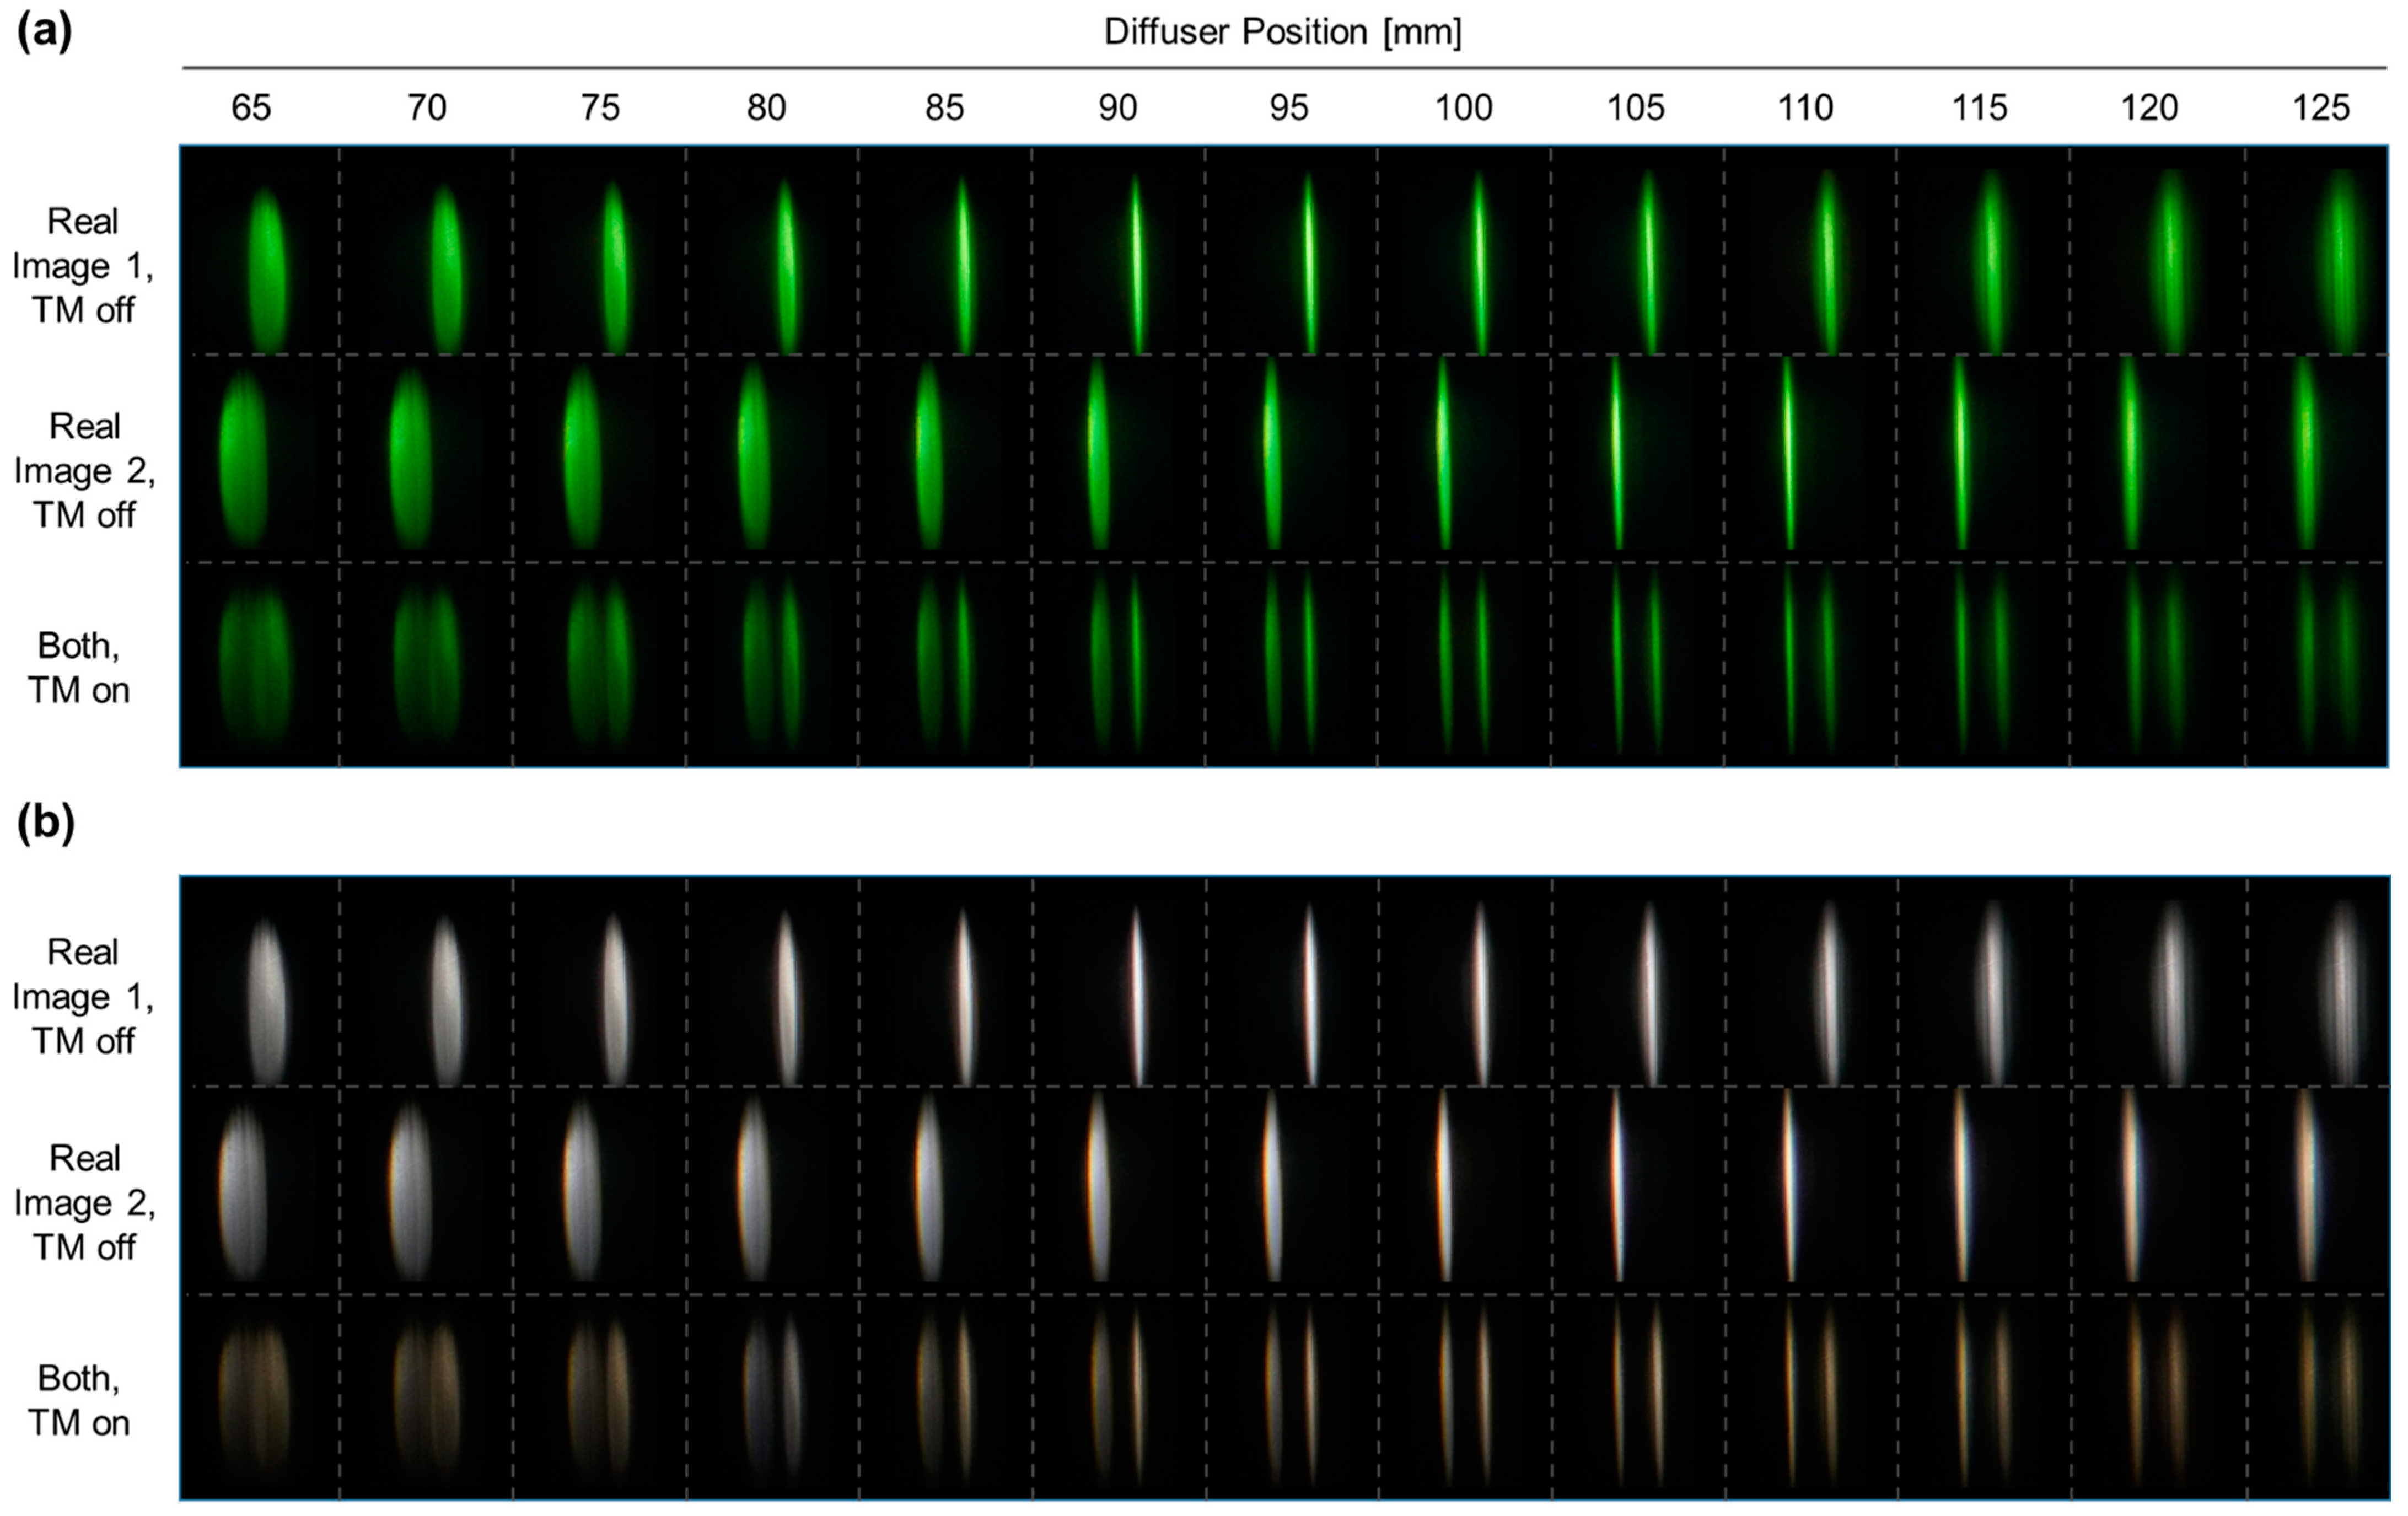
Task: Select white 'Both, TM on' thumbnail at 125 mm
Action: 2317,1397
